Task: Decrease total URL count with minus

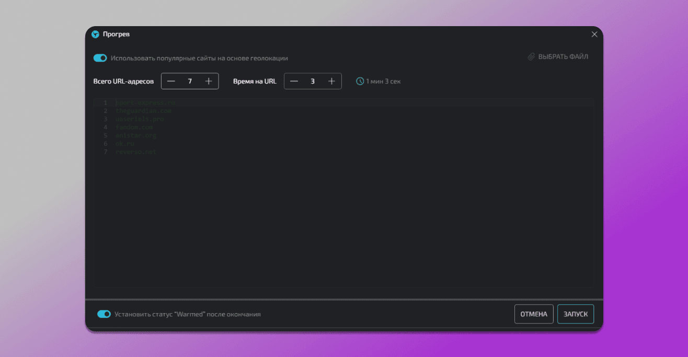Action: (x=171, y=81)
